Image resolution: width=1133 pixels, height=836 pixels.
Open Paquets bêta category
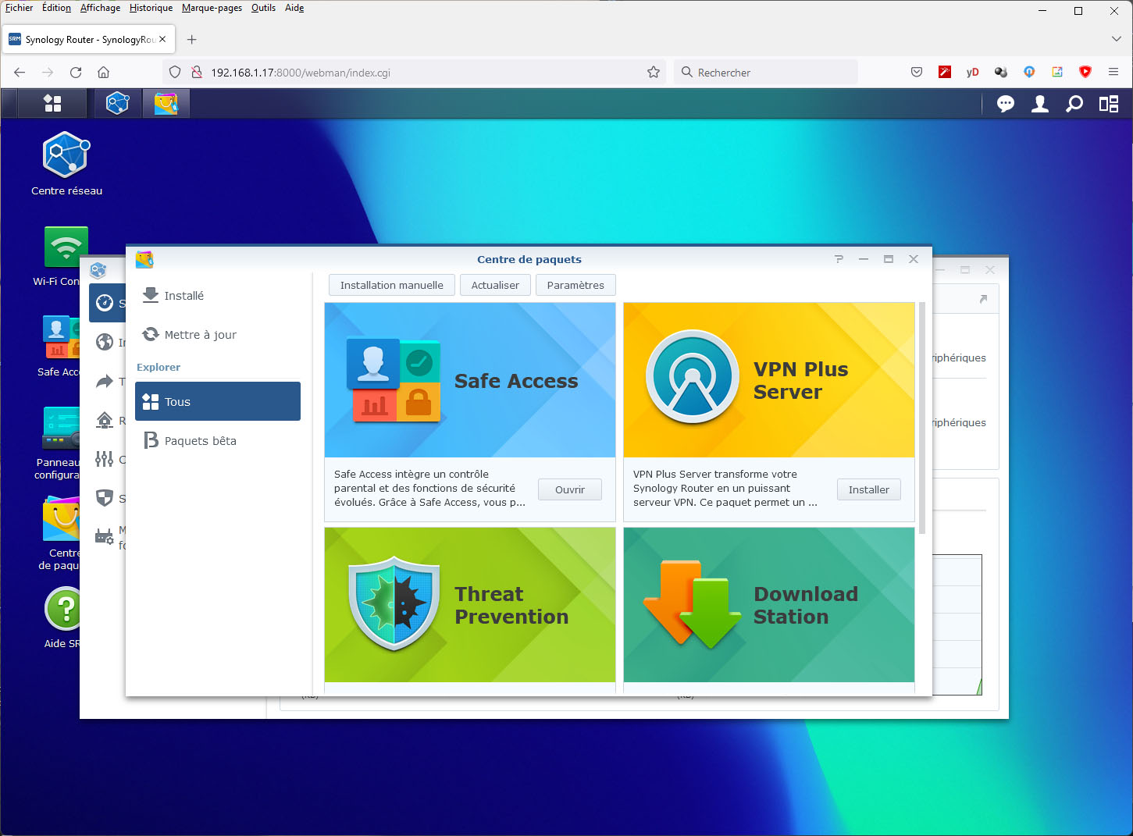(200, 441)
